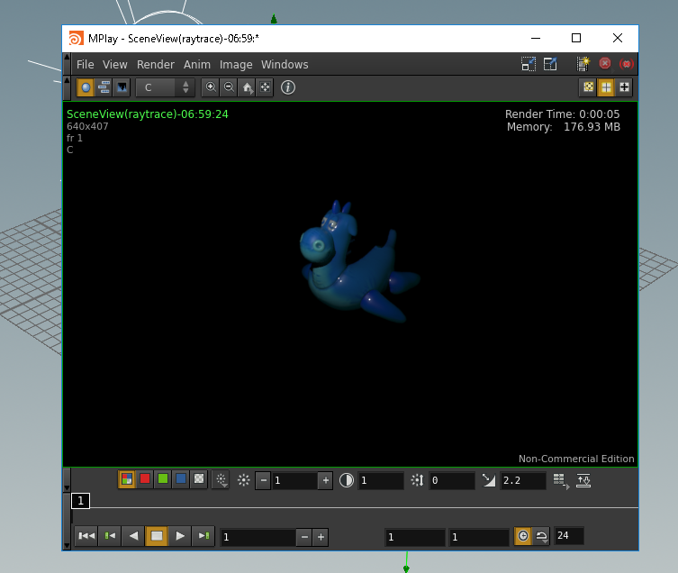Open the View menu

114,65
